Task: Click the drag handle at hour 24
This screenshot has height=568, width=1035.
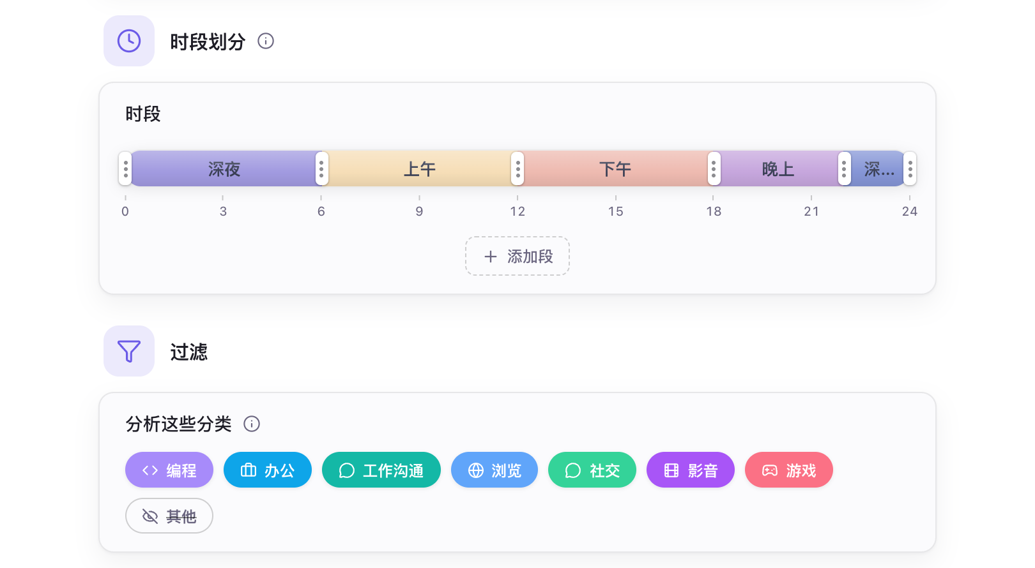Action: pyautogui.click(x=910, y=168)
